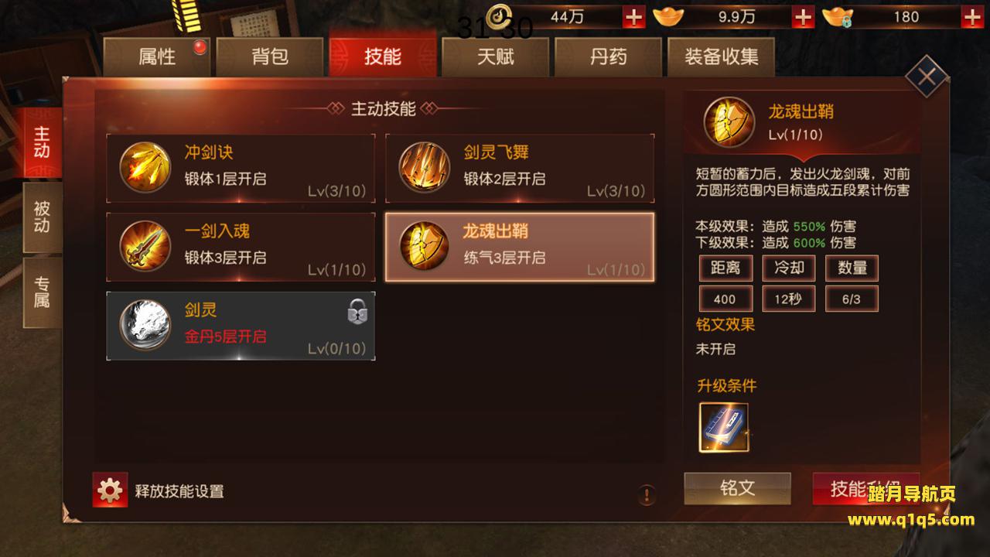
Task: Open the 背包 tab
Action: pyautogui.click(x=270, y=56)
